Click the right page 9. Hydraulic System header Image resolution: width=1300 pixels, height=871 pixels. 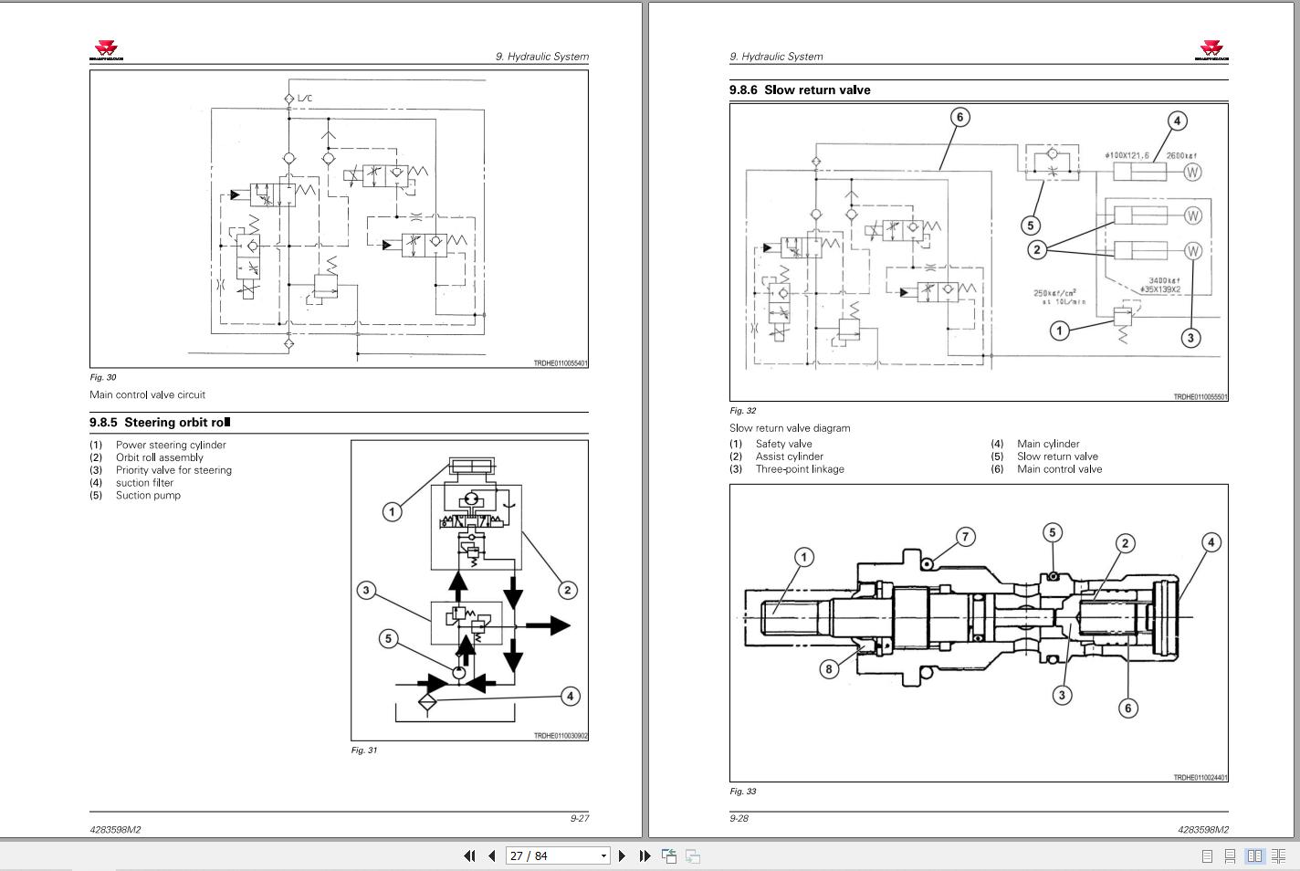[x=776, y=57]
